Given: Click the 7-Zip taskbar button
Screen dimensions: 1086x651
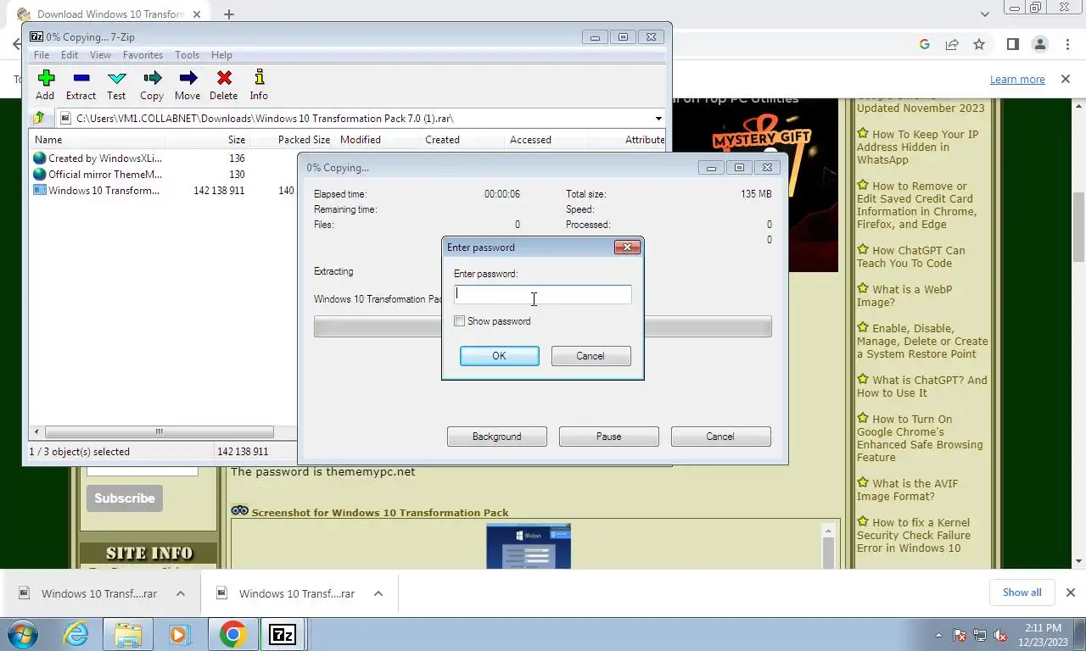Looking at the screenshot, I should tap(283, 634).
